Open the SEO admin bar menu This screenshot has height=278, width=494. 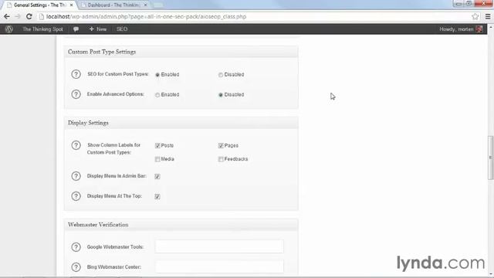122,29
